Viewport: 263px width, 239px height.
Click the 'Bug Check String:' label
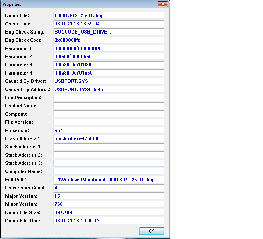point(25,32)
